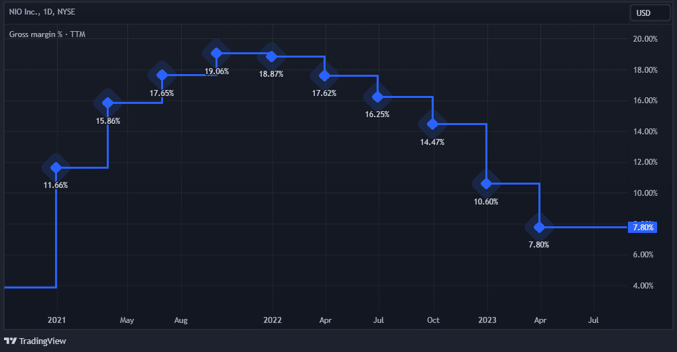Click the 4.00% price scale label
This screenshot has width=677, height=352.
pyautogui.click(x=645, y=286)
